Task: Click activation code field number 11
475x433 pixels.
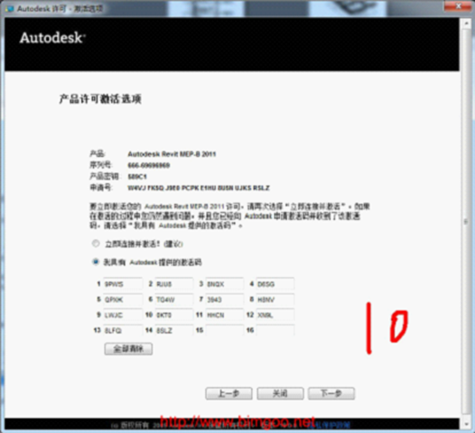Action: 225,315
